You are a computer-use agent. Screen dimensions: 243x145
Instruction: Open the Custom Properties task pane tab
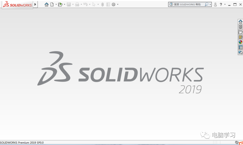point(241,47)
